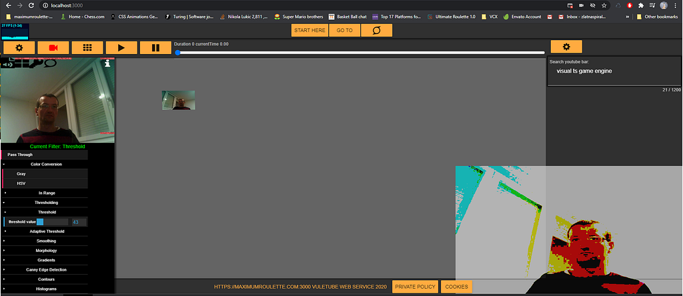Select the Gray color conversion filter

(x=46, y=174)
